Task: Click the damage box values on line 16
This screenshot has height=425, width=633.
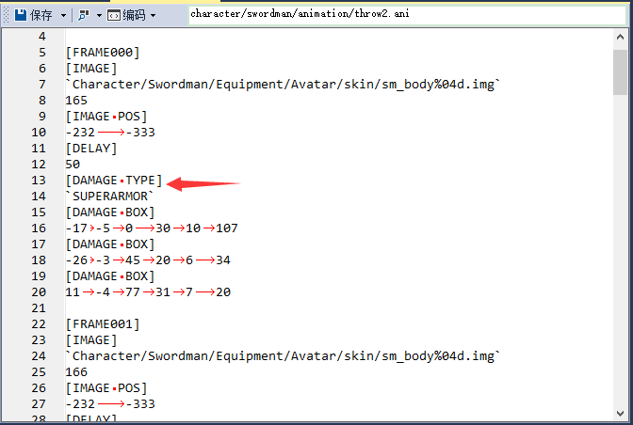Action: point(151,228)
